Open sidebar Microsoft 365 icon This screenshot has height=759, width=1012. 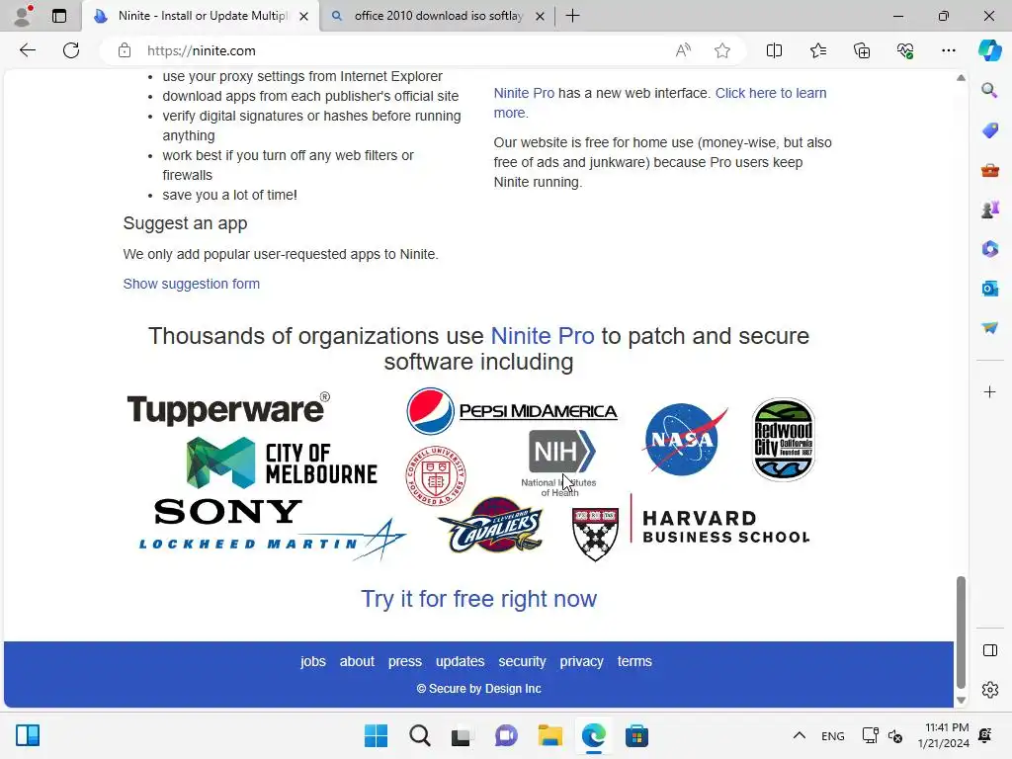pyautogui.click(x=989, y=248)
